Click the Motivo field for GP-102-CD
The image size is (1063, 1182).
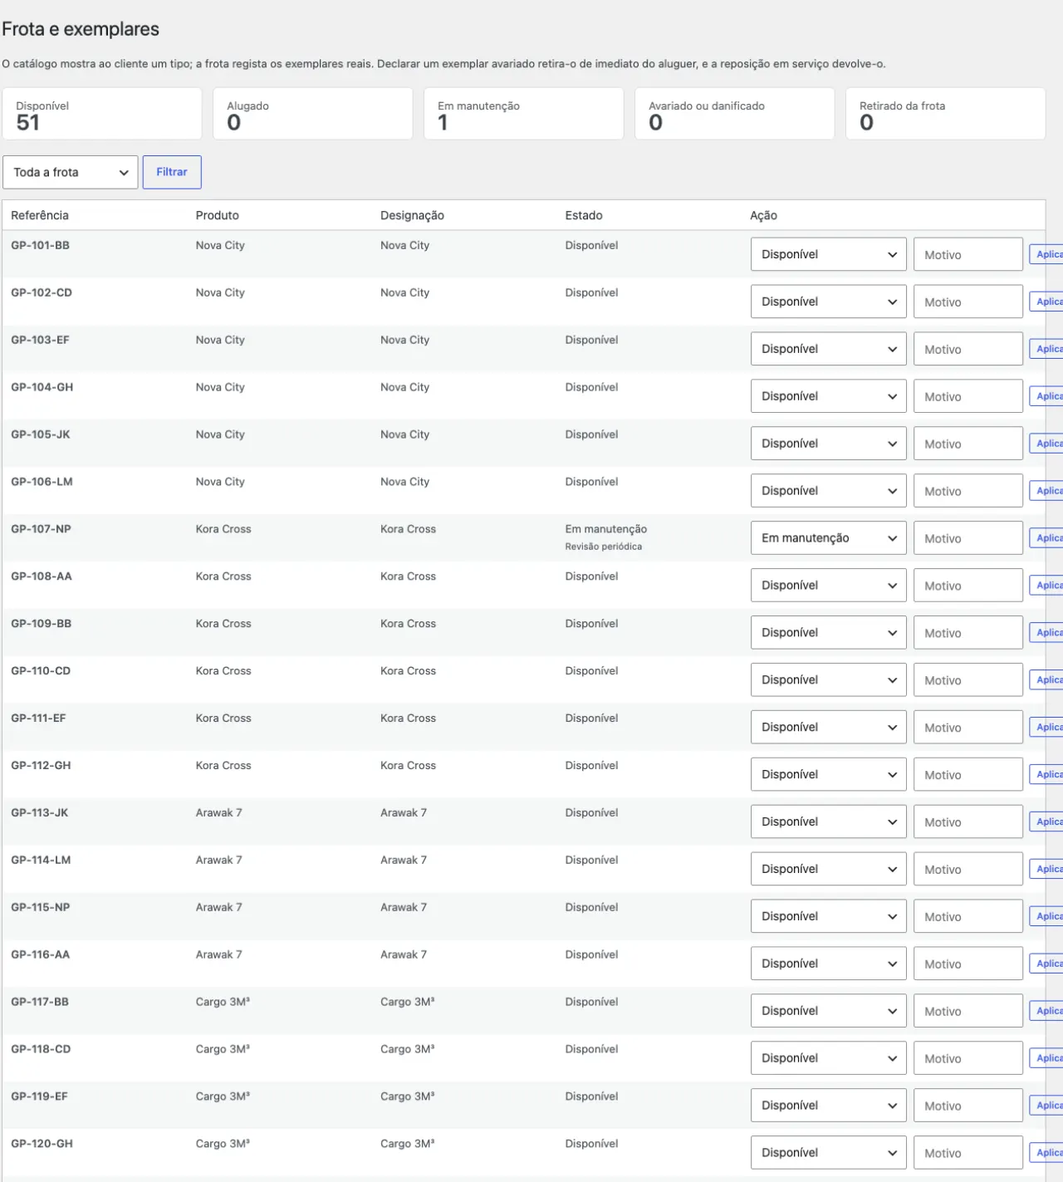(x=968, y=302)
